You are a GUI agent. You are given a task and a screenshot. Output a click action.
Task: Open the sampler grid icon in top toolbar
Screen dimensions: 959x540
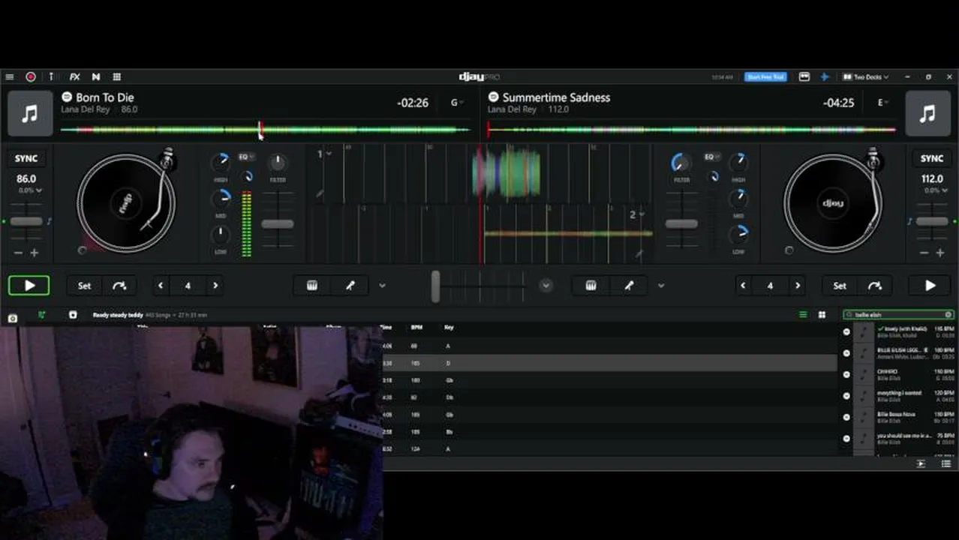coord(117,76)
